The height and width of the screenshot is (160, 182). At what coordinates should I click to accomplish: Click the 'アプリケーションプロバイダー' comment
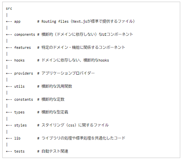[x=68, y=73]
